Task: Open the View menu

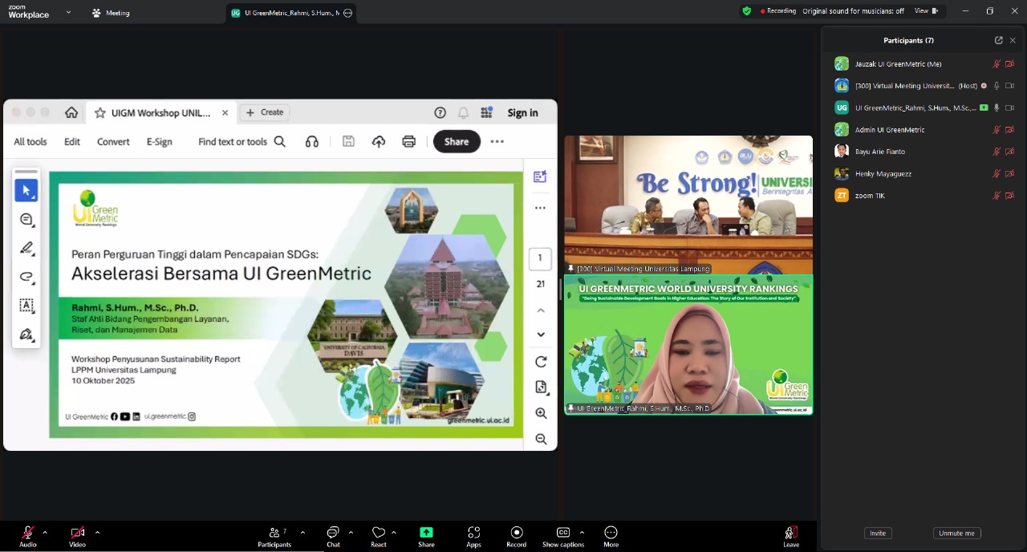Action: point(925,11)
